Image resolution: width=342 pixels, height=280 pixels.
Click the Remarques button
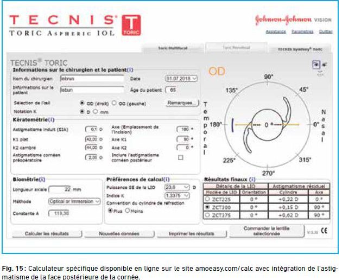pyautogui.click(x=182, y=103)
